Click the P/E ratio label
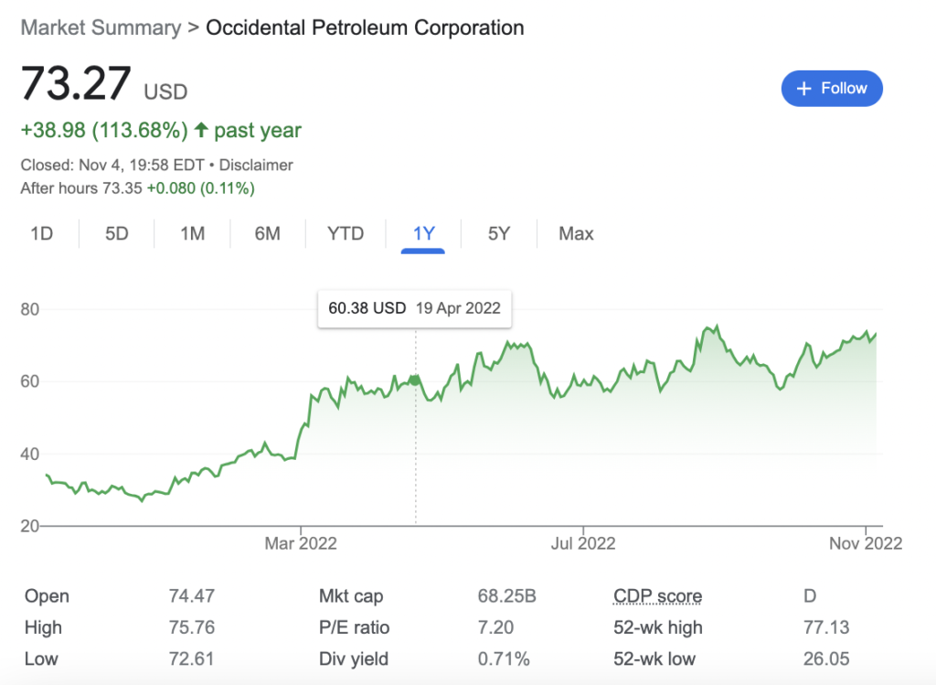 point(354,627)
